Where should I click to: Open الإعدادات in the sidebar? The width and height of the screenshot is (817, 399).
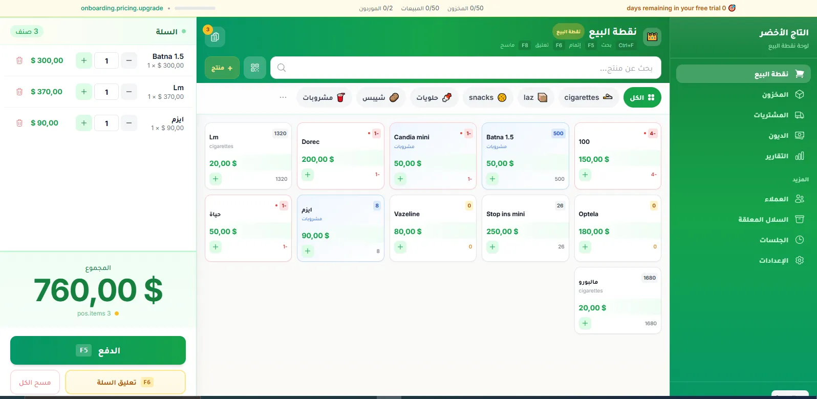tap(743, 260)
